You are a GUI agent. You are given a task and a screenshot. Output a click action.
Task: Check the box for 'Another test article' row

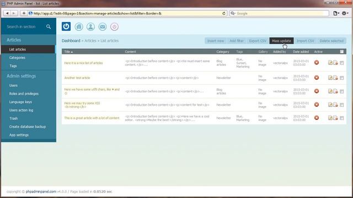[x=342, y=78]
